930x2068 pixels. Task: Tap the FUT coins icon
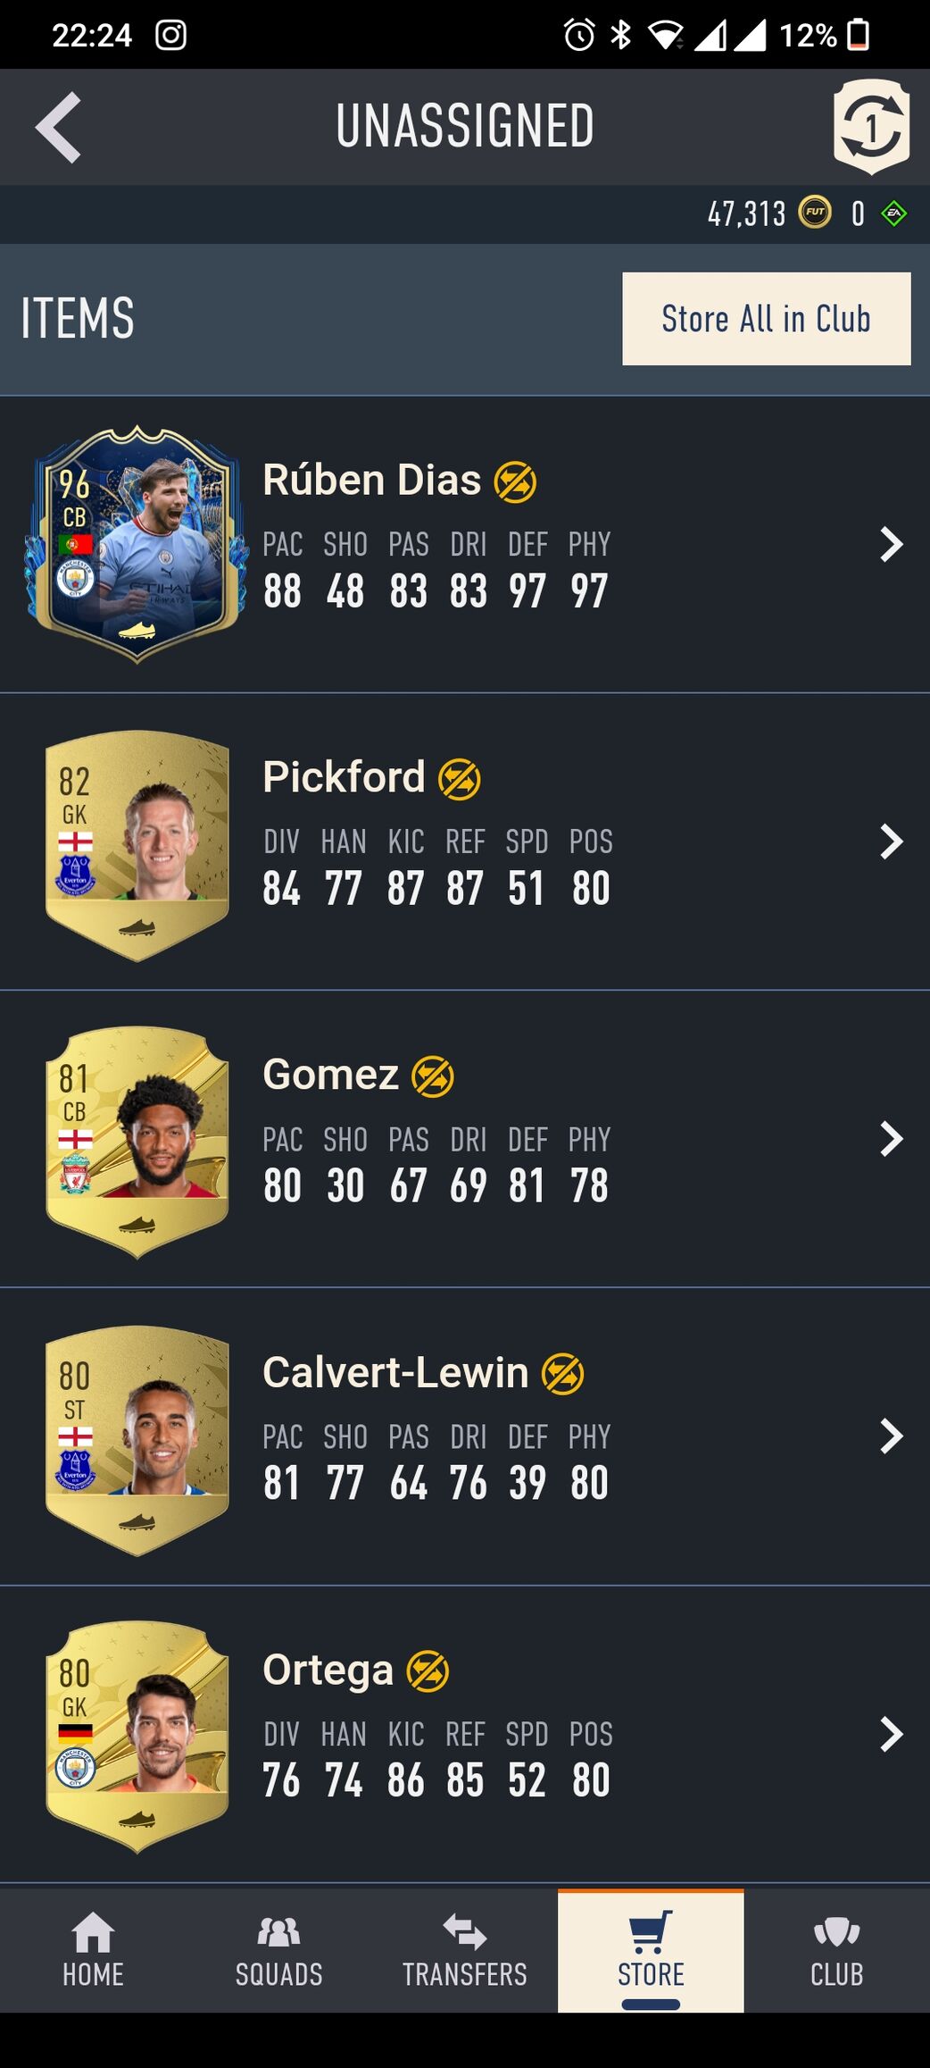pyautogui.click(x=814, y=213)
